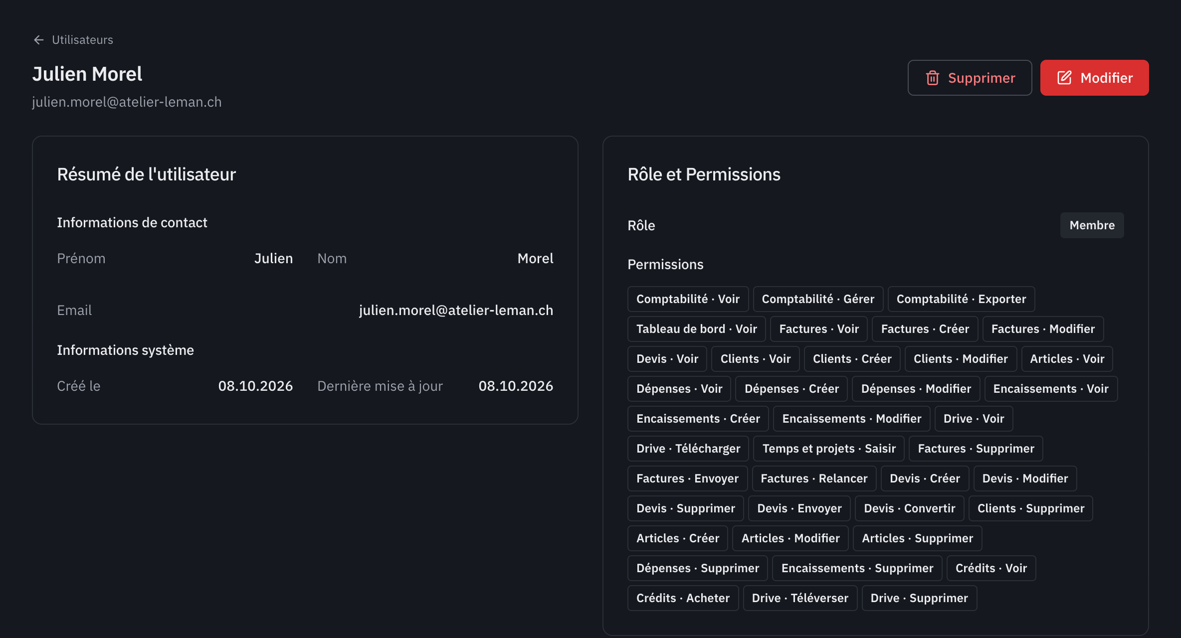Click the Devis · Convertir tag

(909, 508)
